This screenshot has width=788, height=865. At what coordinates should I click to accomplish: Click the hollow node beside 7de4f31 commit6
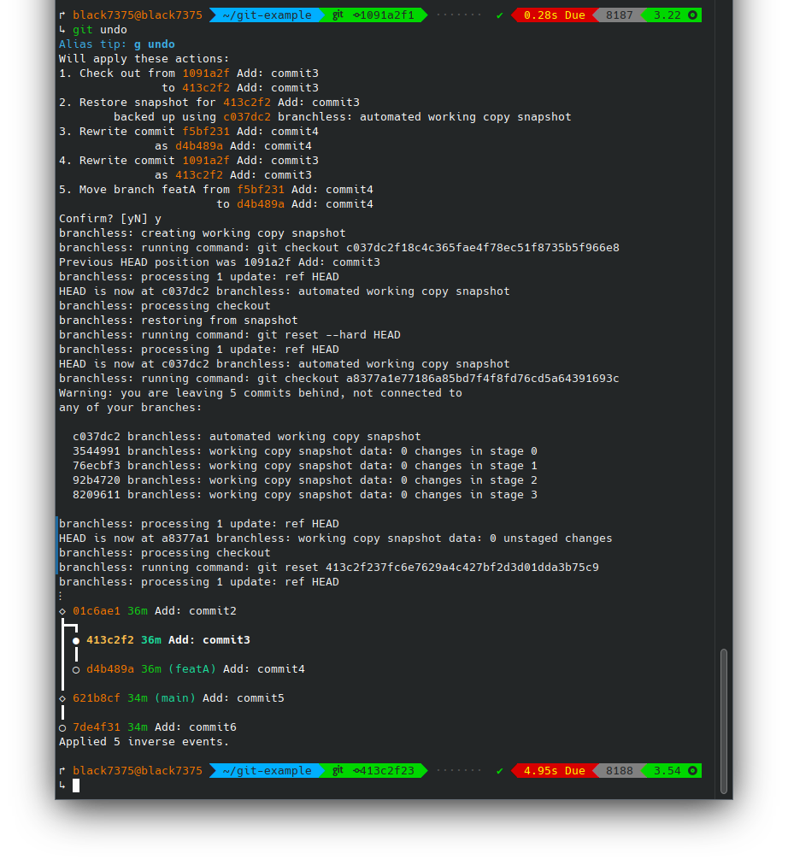coord(62,727)
